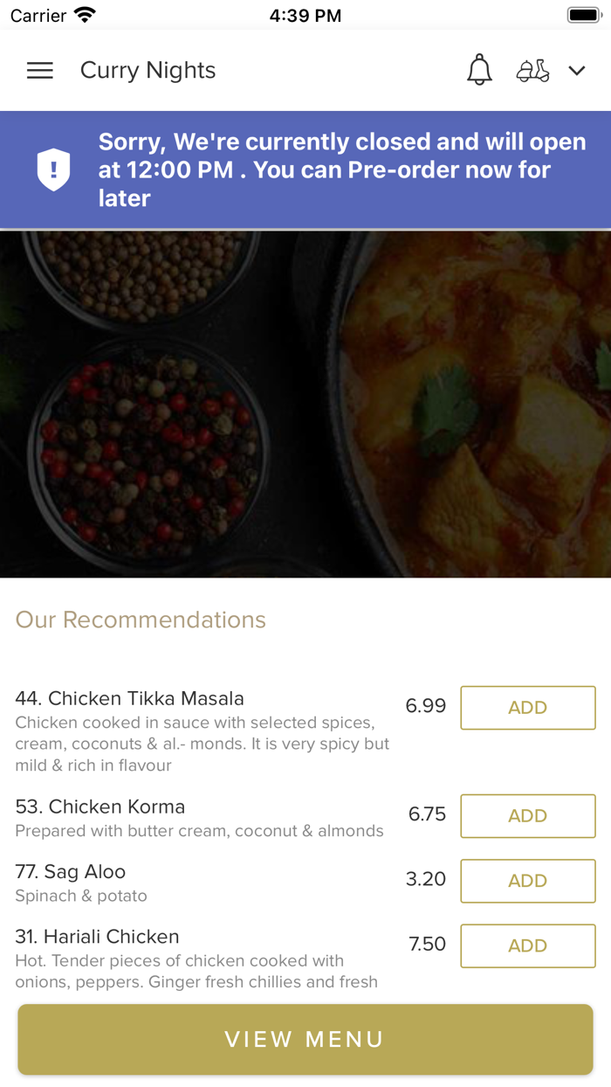Image resolution: width=611 pixels, height=1087 pixels.
Task: Select the 31. Hariali Chicken item
Action: [97, 937]
